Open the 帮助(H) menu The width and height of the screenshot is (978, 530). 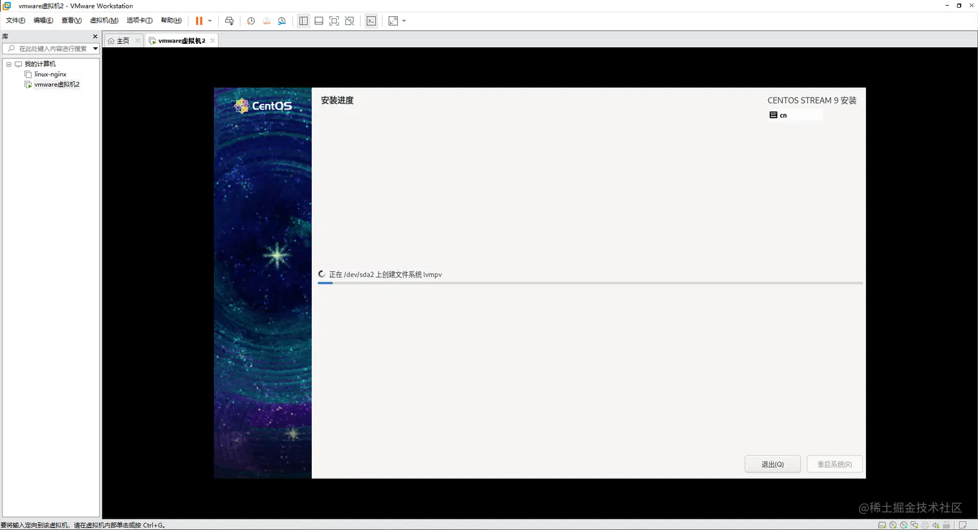(171, 21)
